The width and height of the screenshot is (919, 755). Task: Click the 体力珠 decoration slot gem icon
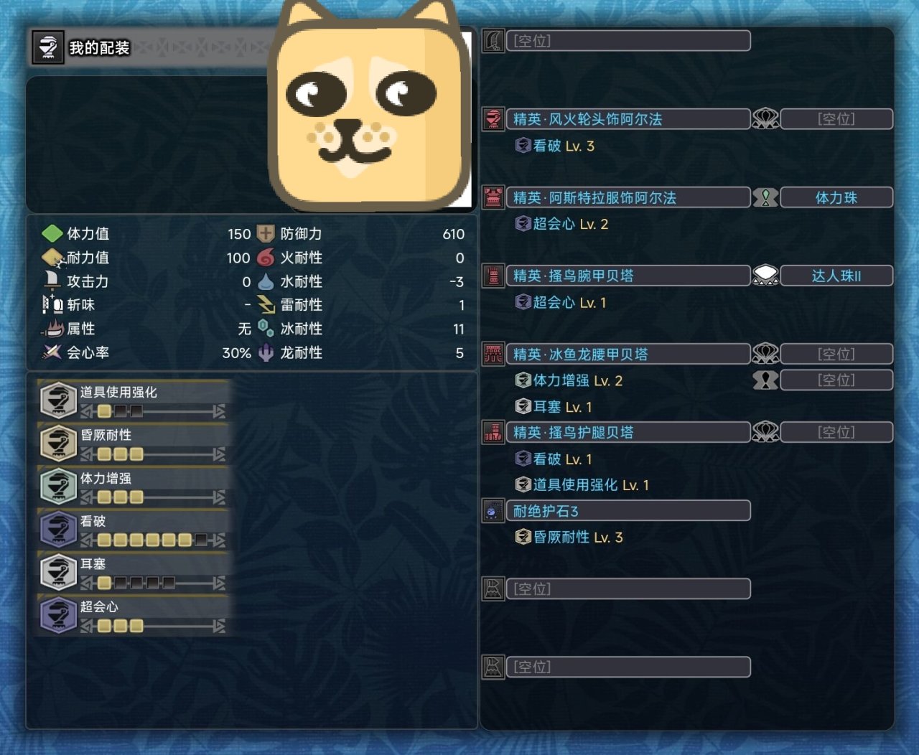(x=765, y=197)
